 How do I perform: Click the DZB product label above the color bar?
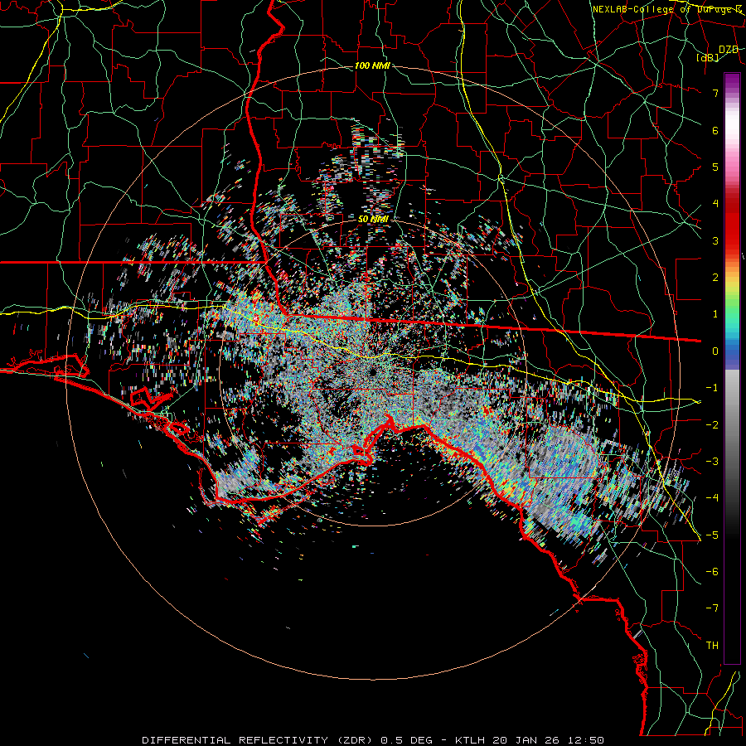729,50
